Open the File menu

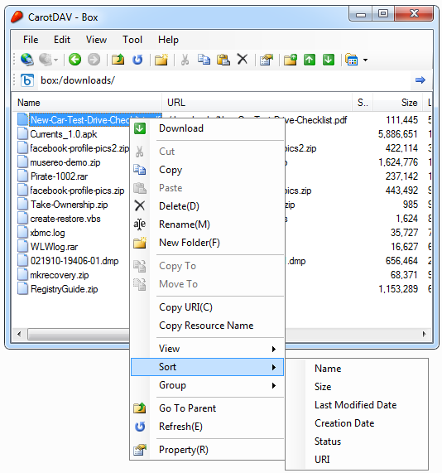click(31, 40)
